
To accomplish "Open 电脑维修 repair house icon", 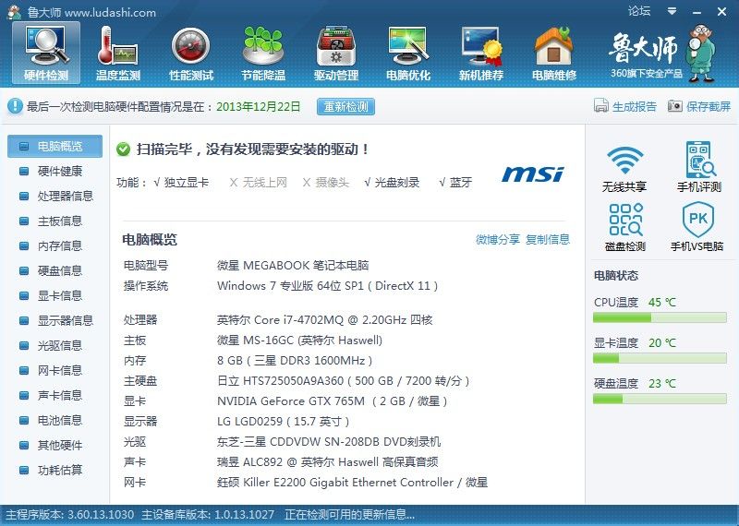I will [554, 53].
